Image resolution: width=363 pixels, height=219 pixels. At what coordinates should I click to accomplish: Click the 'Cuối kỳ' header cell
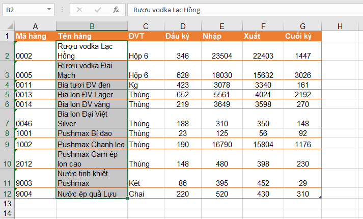pyautogui.click(x=302, y=36)
